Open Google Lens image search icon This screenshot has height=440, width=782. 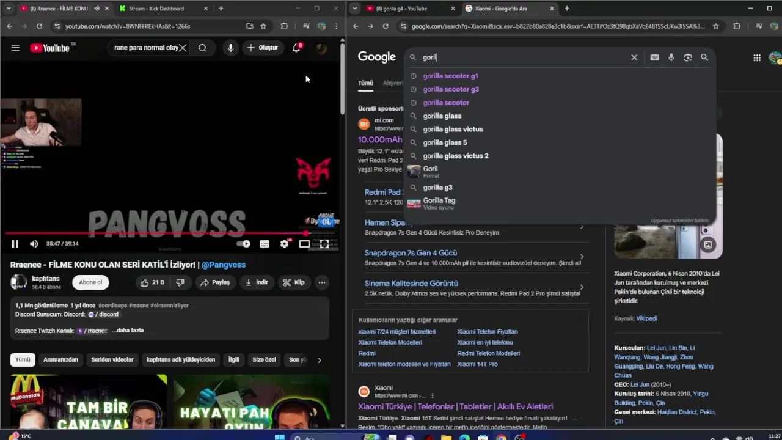(x=688, y=57)
